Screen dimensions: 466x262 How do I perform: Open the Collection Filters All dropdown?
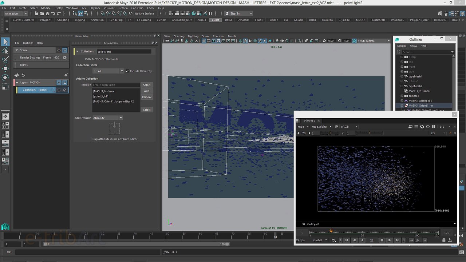coord(108,71)
